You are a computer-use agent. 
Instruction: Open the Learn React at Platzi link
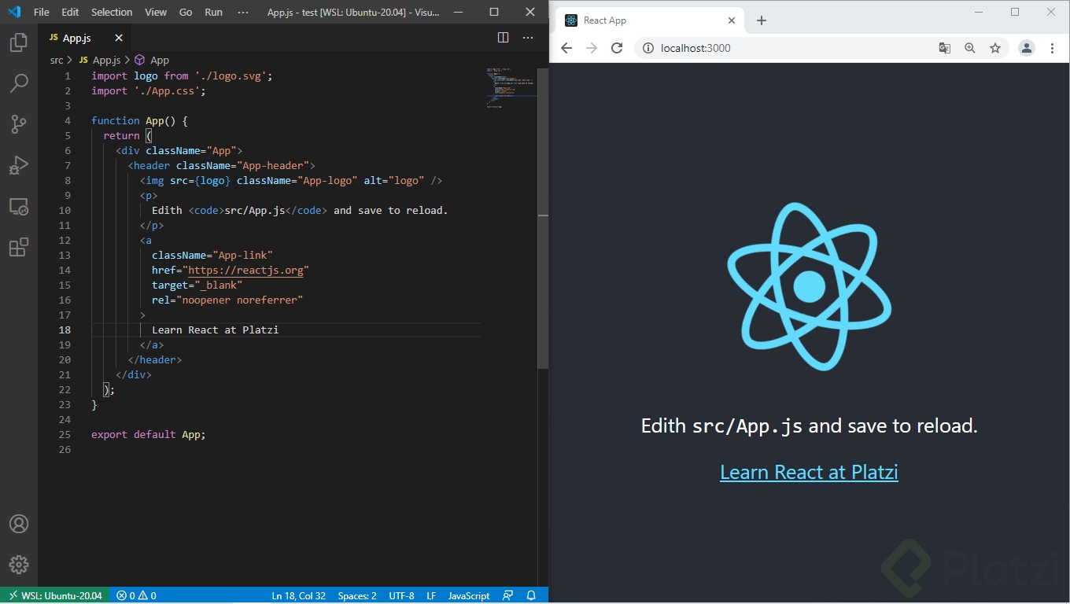(808, 472)
